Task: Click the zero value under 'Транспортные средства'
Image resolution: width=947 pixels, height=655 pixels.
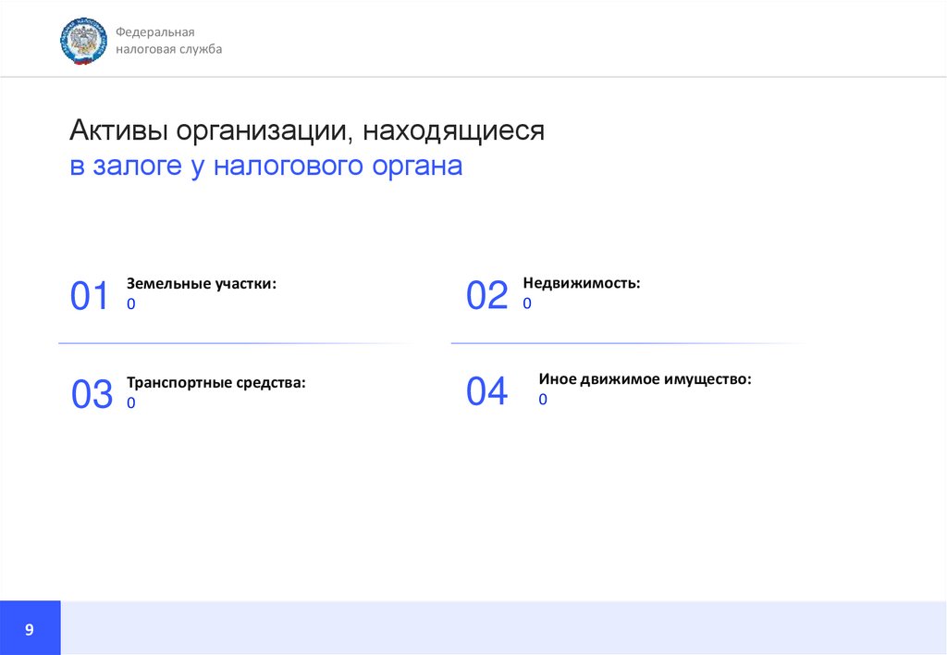Action: click(131, 403)
